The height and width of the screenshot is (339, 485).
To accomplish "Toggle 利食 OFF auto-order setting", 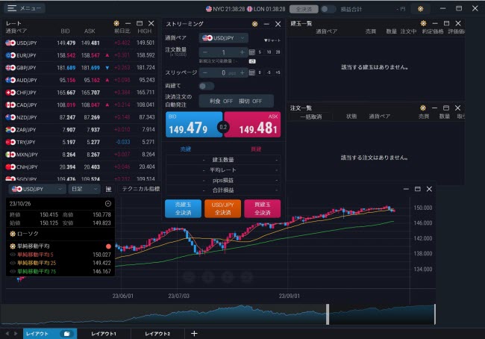I will (x=221, y=101).
